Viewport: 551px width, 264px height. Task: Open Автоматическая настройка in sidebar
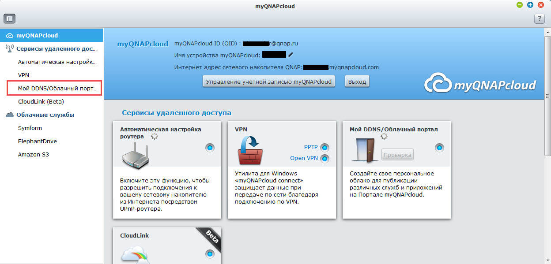click(57, 62)
